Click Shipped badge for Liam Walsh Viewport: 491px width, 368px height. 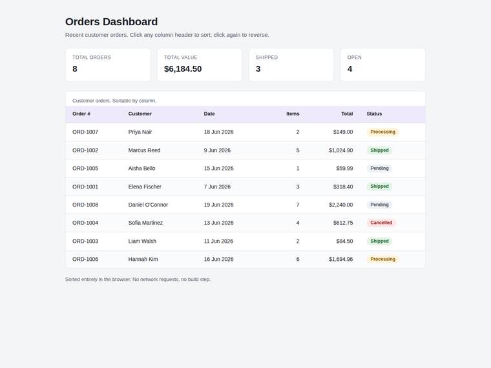tap(379, 241)
